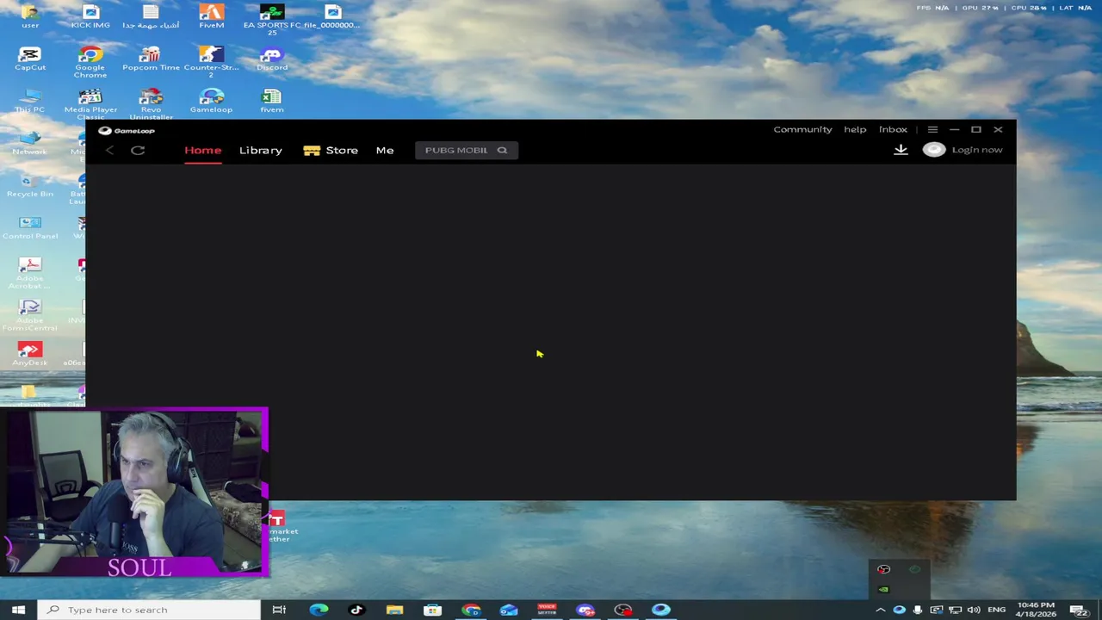
Task: Select the CapCut desktop icon
Action: click(x=30, y=59)
